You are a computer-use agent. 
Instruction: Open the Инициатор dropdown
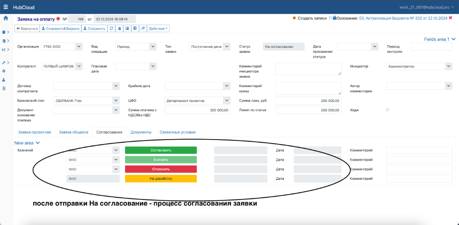pyautogui.click(x=449, y=66)
